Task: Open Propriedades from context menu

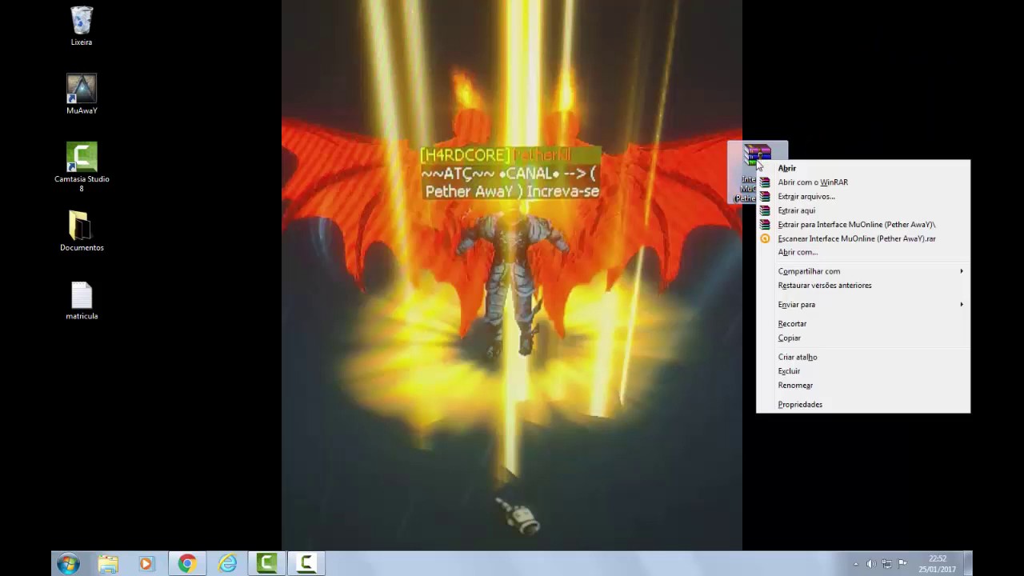Action: (x=863, y=405)
